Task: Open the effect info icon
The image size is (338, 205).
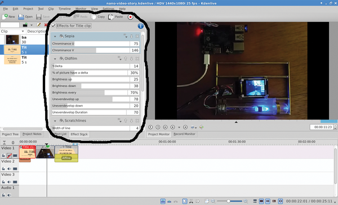Action: coord(140,26)
